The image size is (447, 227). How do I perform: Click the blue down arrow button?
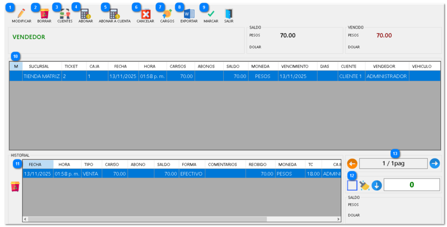click(376, 185)
